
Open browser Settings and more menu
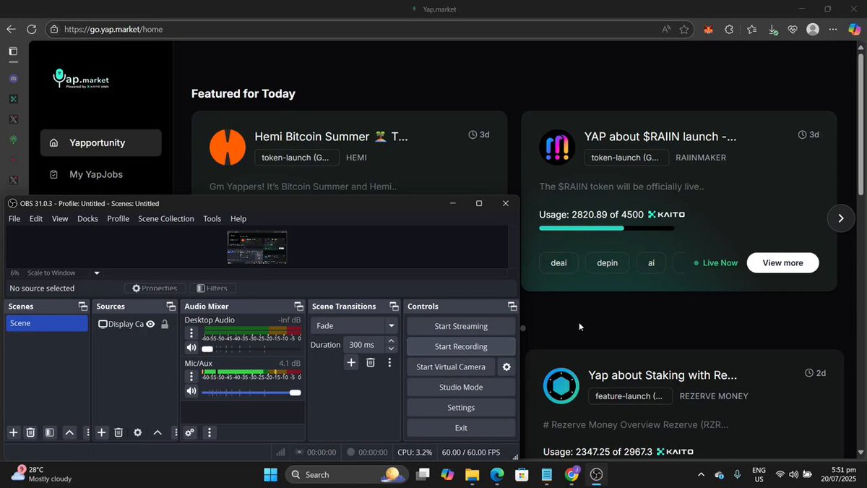833,29
